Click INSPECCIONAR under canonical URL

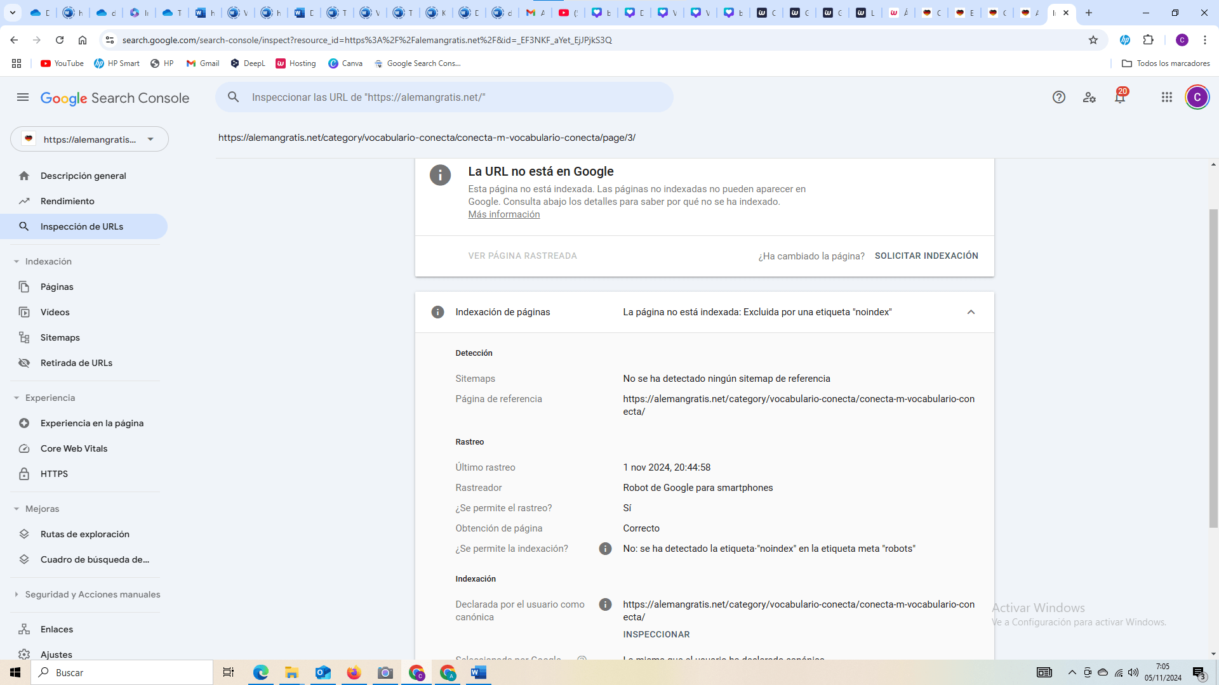(x=656, y=634)
